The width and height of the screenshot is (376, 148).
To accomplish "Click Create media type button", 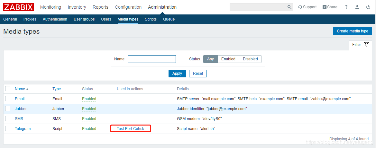I will point(352,31).
